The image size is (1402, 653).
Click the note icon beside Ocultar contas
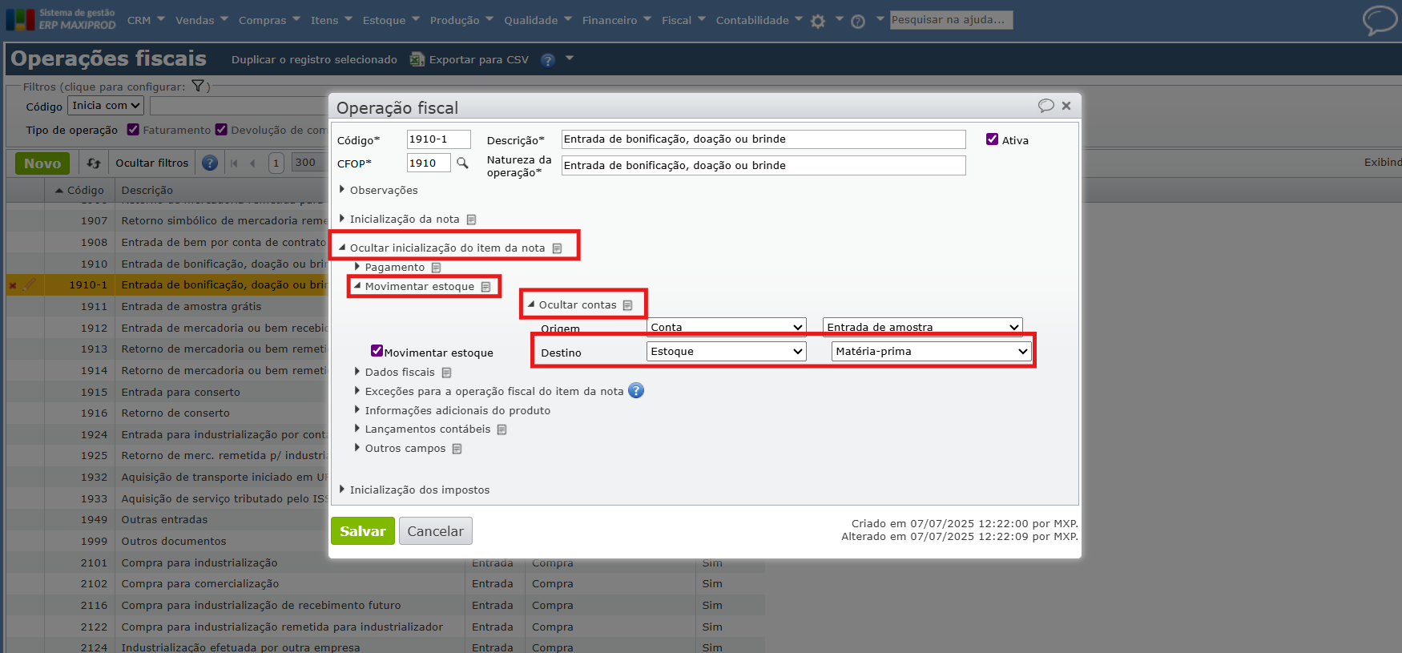click(x=628, y=305)
